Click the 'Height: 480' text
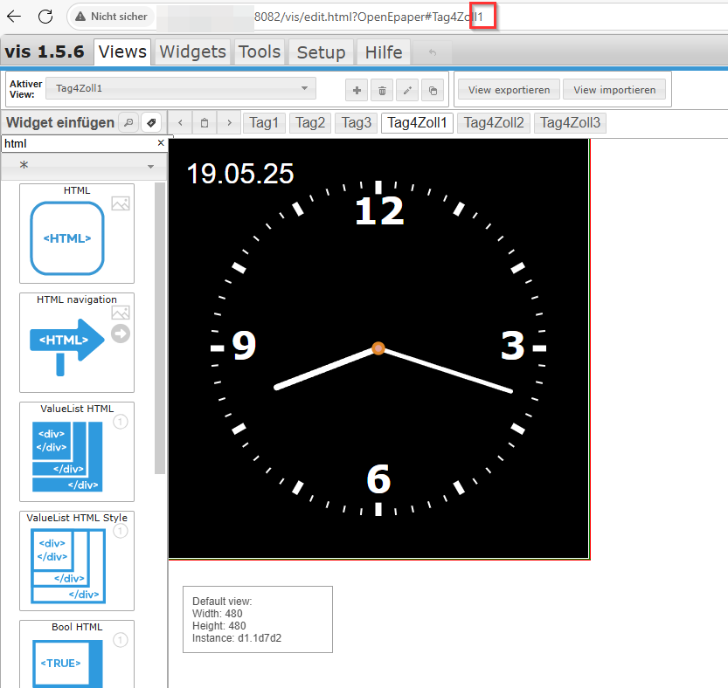 (219, 626)
